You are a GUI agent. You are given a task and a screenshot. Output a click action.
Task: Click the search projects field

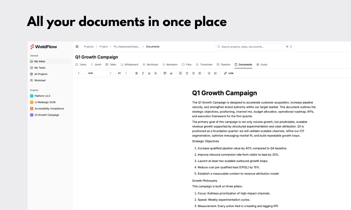click(255, 47)
